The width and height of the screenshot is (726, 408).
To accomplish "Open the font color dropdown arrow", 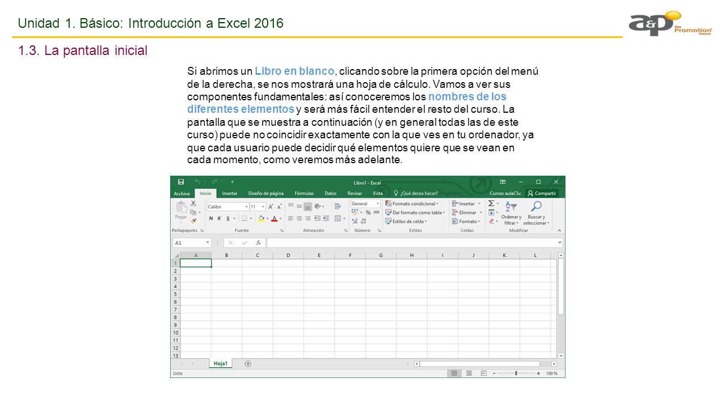I will pyautogui.click(x=280, y=218).
